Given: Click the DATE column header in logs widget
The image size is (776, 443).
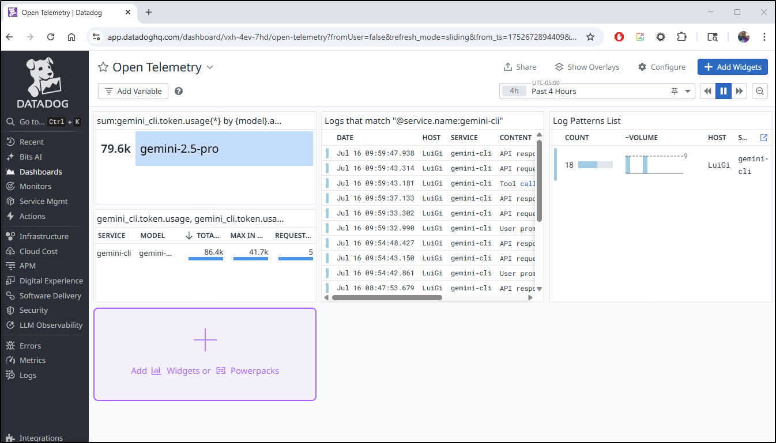Looking at the screenshot, I should 345,138.
